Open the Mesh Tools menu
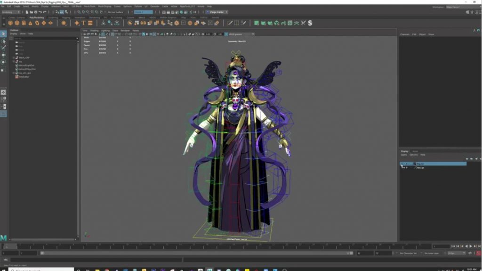The width and height of the screenshot is (482, 271). [89, 6]
